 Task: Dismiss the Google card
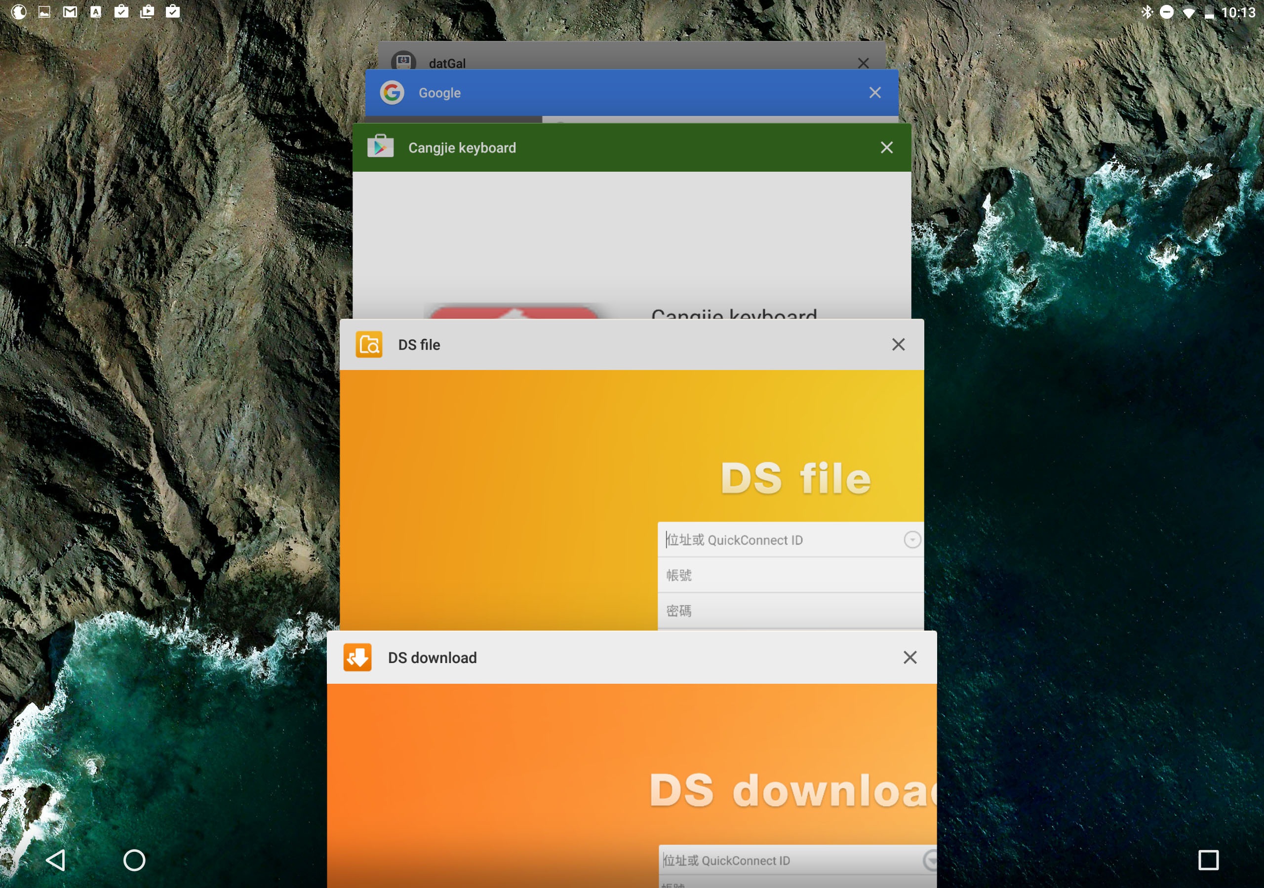[875, 92]
